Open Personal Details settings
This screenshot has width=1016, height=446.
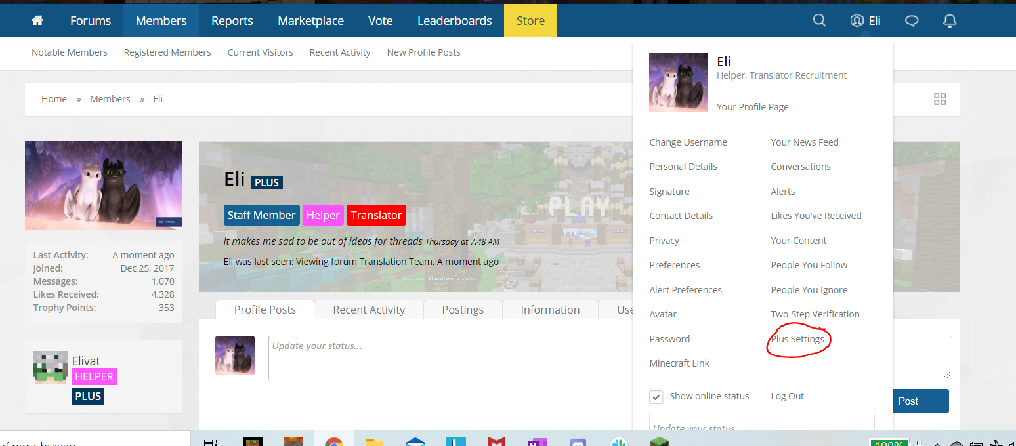[683, 167]
